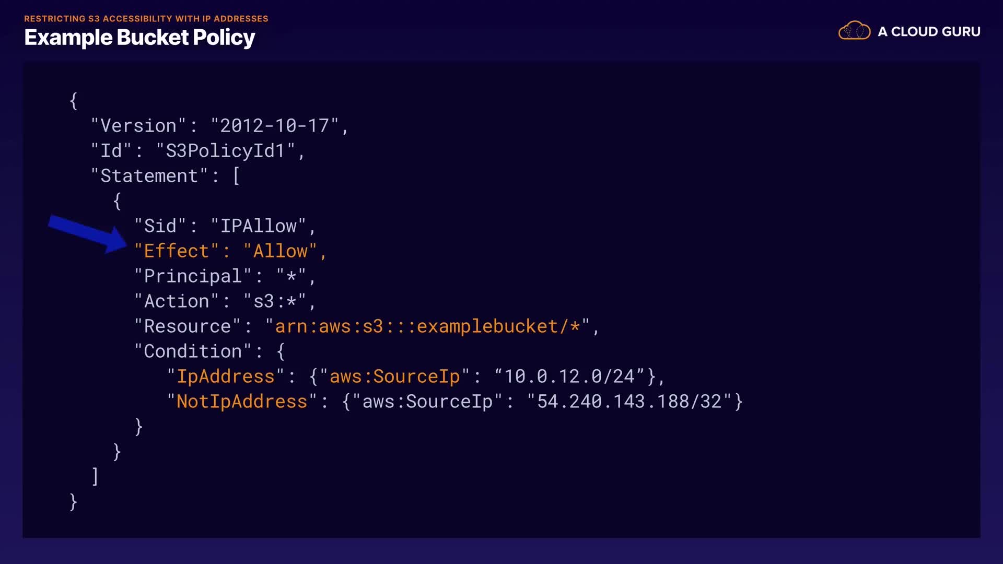Image resolution: width=1003 pixels, height=564 pixels.
Task: Click the "Principal" key line
Action: [193, 276]
